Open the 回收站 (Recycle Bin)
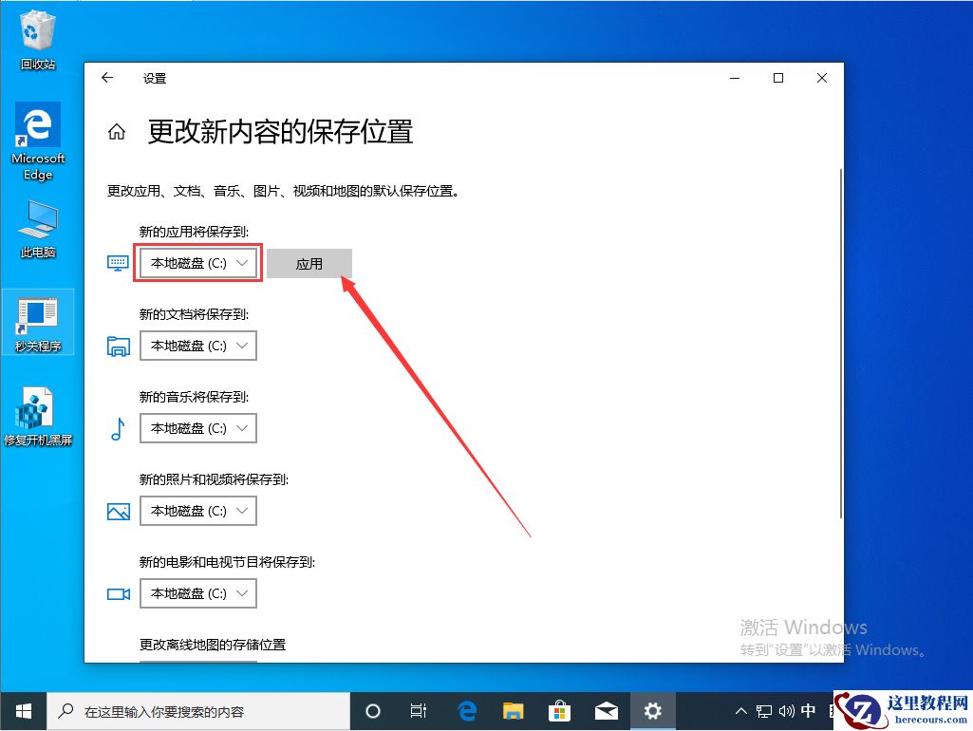973x731 pixels. tap(37, 27)
